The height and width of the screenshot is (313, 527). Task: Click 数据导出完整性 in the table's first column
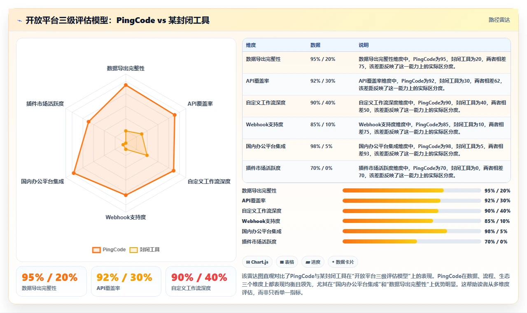(x=263, y=59)
